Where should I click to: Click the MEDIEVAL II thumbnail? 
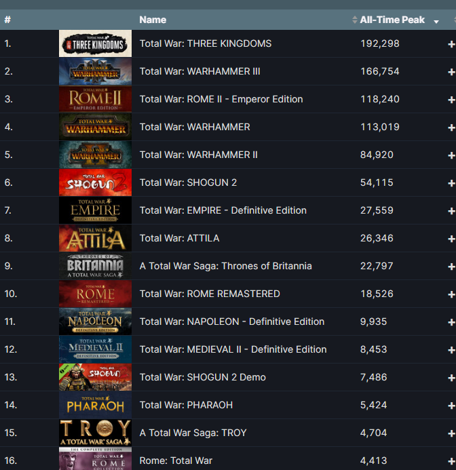pos(96,349)
